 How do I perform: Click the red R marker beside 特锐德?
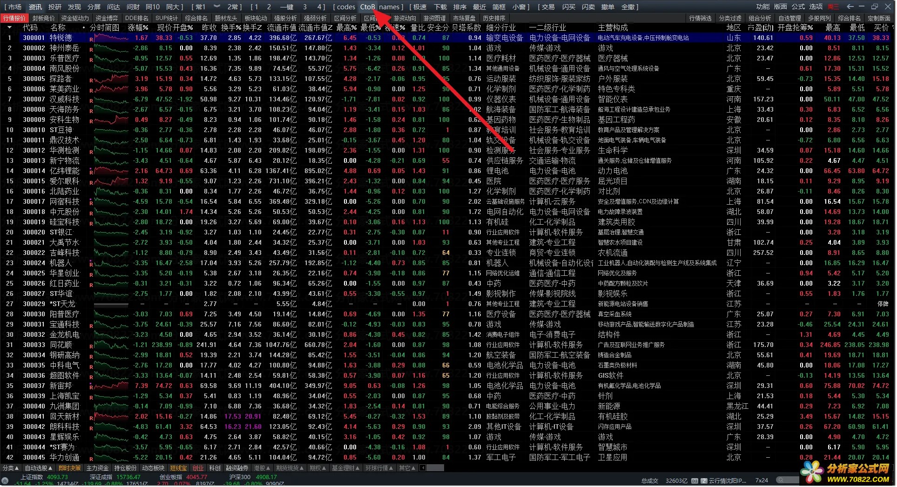pos(91,40)
